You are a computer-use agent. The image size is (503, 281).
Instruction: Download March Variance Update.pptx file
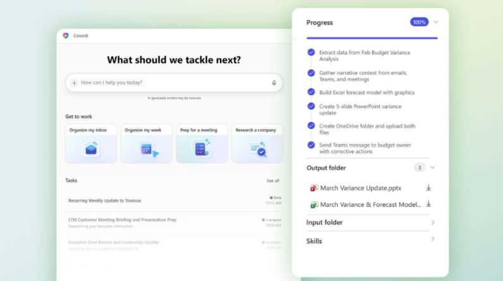point(428,188)
